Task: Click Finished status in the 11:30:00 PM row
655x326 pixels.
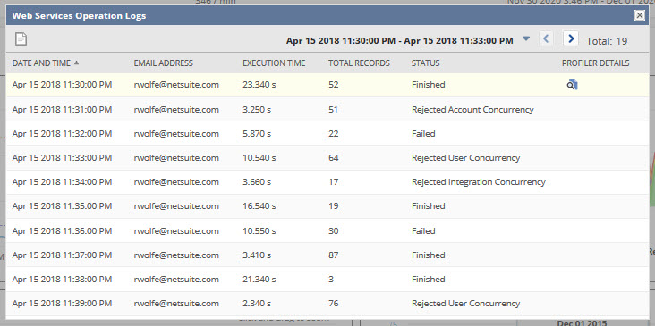Action: click(429, 85)
